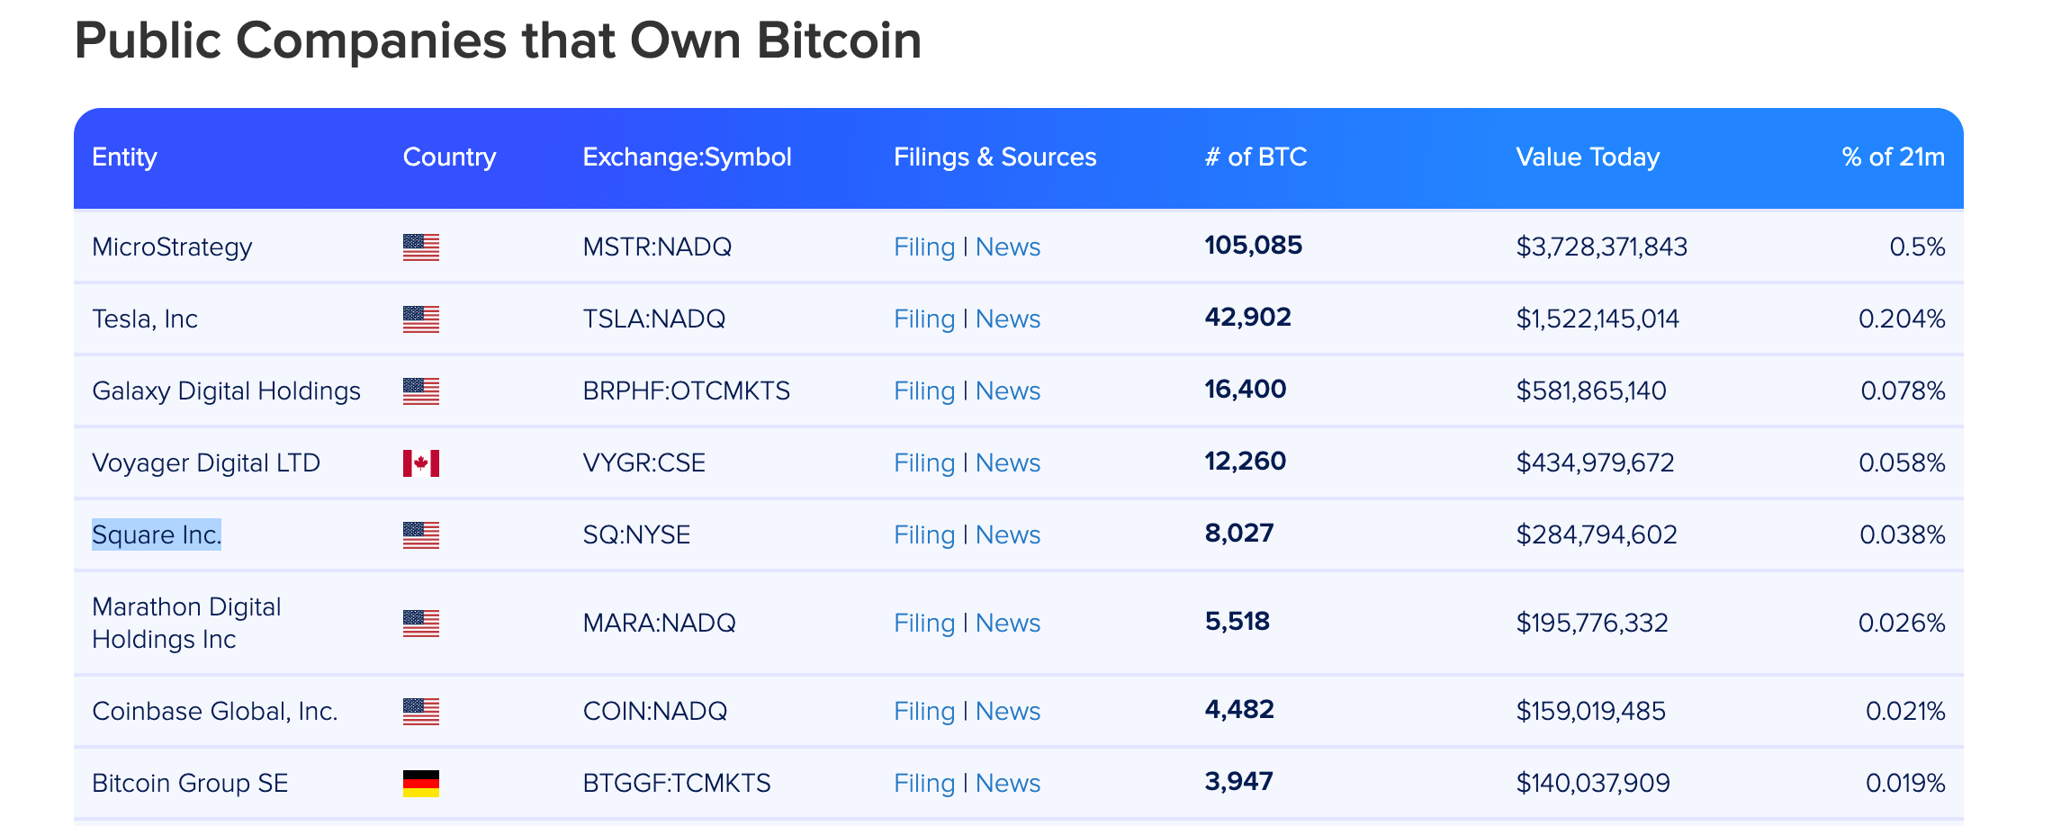Image resolution: width=2052 pixels, height=826 pixels.
Task: Click the '# of BTC' column header
Action: click(x=1255, y=157)
